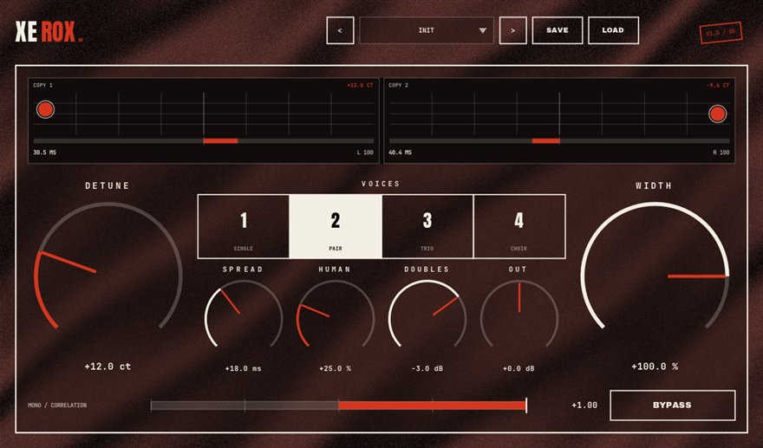Select voice mode 3 Trio
763x448 pixels.
pyautogui.click(x=427, y=226)
